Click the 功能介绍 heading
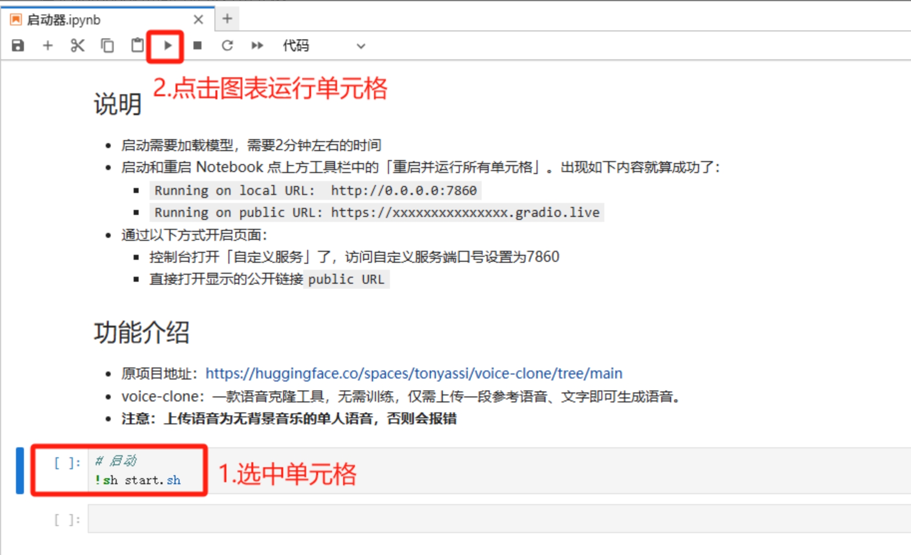This screenshot has height=555, width=911. [x=142, y=333]
